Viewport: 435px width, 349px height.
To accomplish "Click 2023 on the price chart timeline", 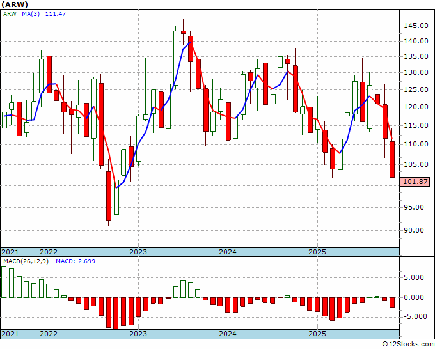I will click(138, 252).
